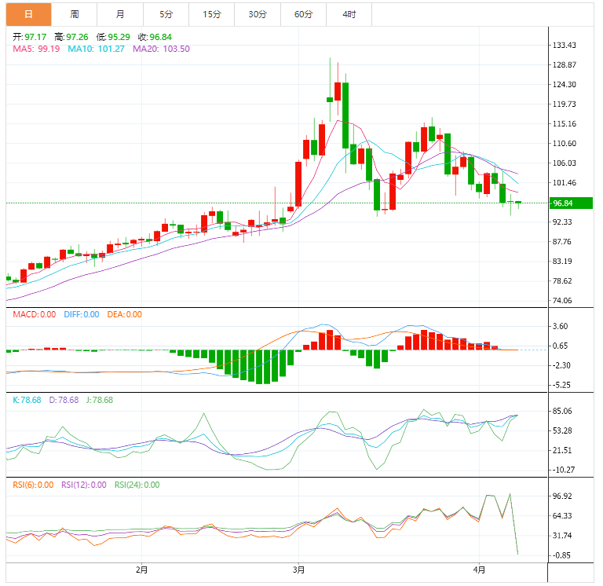Click the K:78.68 KDJ label
Screen dimensions: 603x586
click(27, 400)
